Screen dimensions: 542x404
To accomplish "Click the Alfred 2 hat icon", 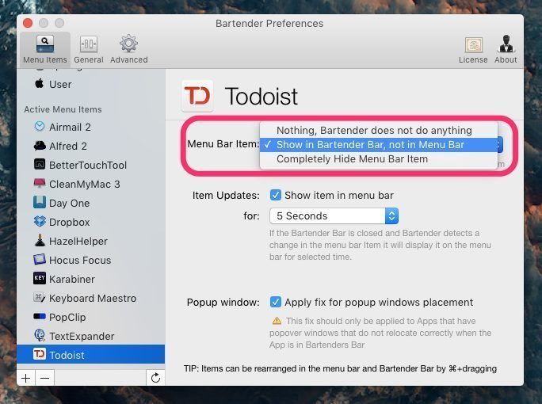I will click(x=40, y=146).
